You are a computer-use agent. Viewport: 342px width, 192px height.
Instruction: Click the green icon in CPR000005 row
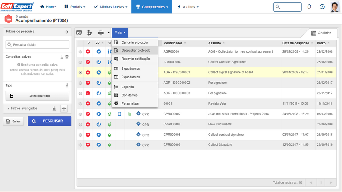[110, 135]
